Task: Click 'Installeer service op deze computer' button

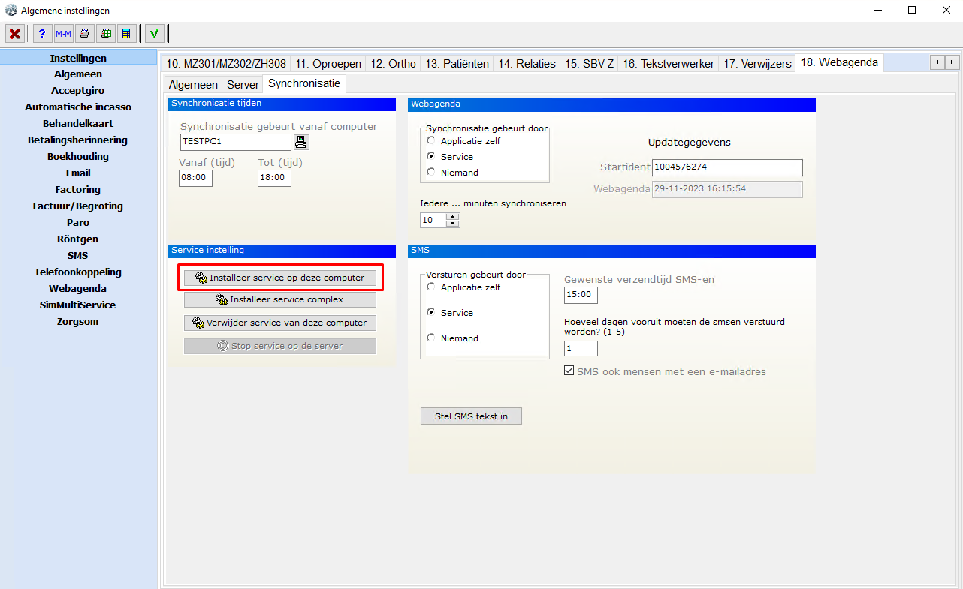Action: pyautogui.click(x=280, y=277)
